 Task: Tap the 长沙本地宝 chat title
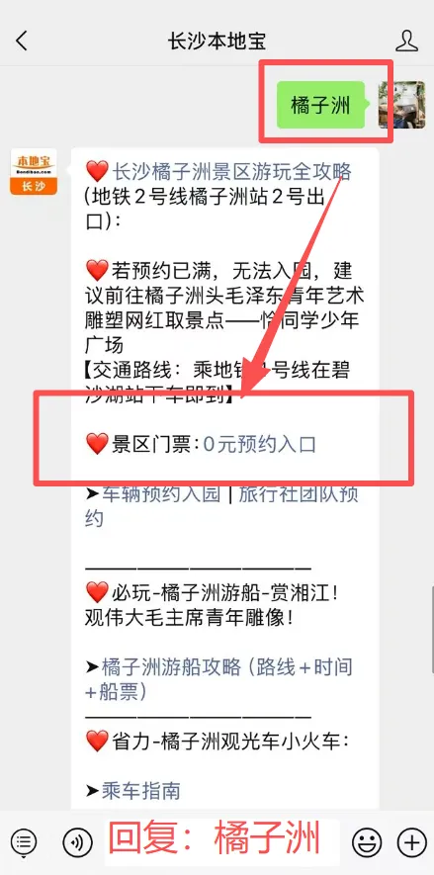(217, 42)
